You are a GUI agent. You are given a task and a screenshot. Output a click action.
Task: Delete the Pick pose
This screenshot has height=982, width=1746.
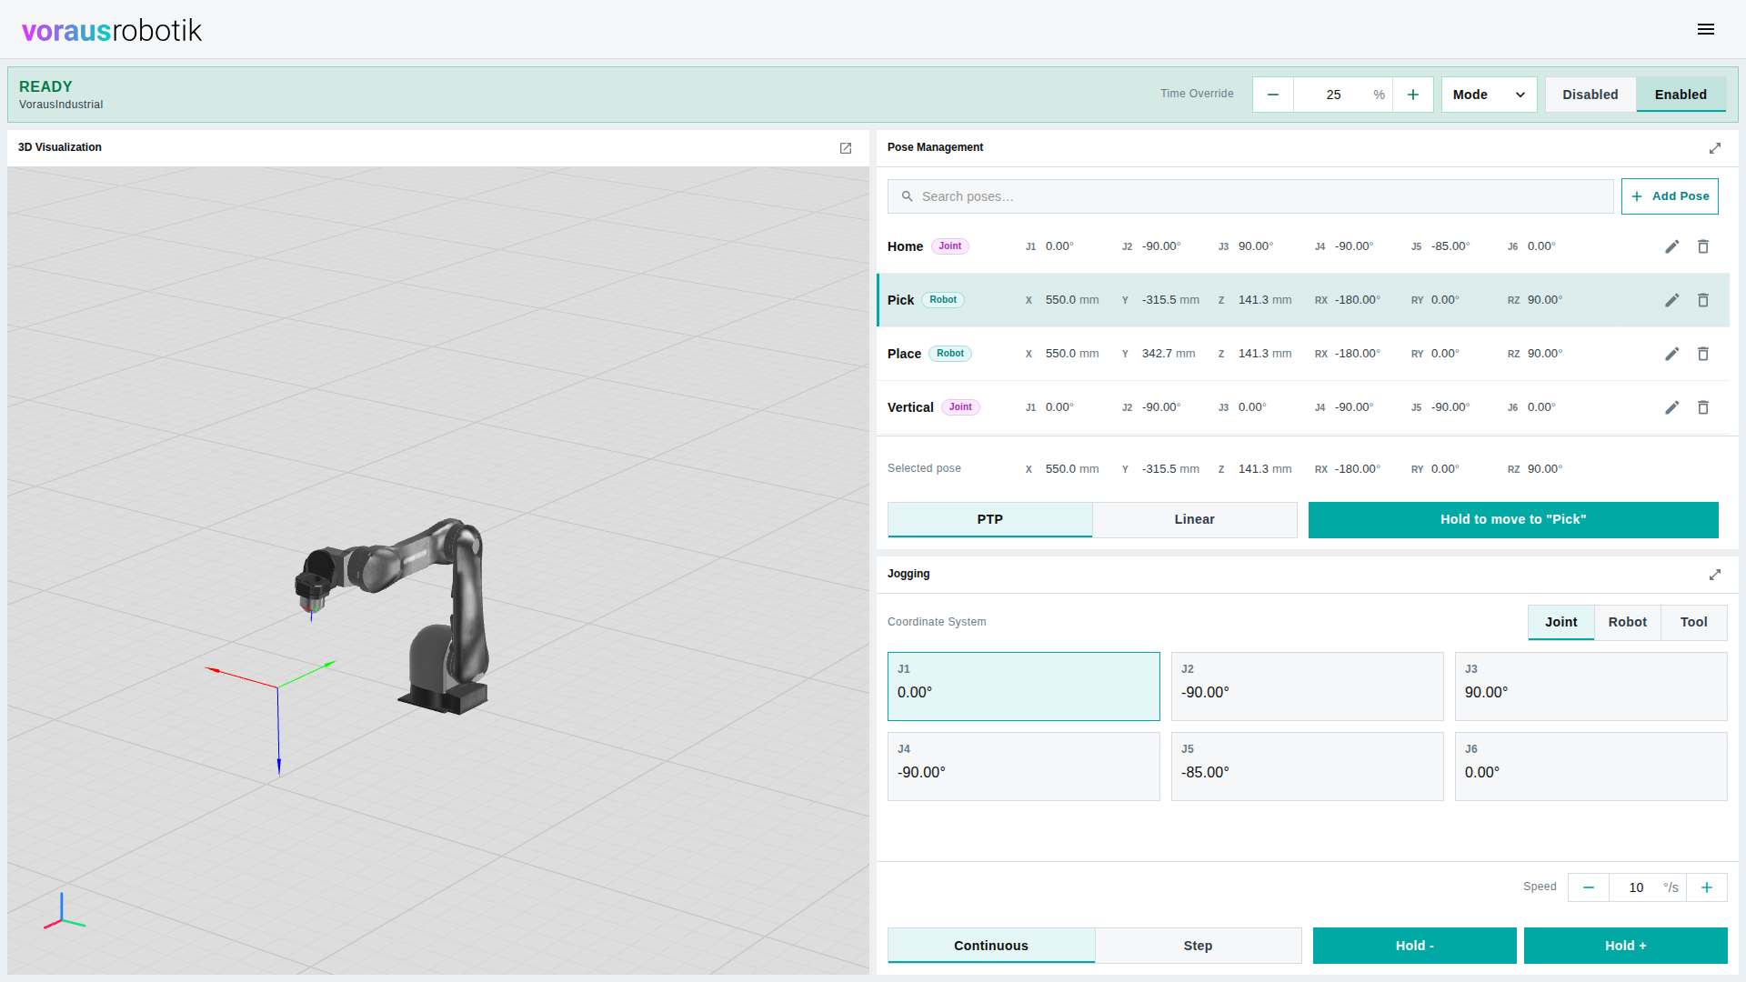pos(1703,300)
